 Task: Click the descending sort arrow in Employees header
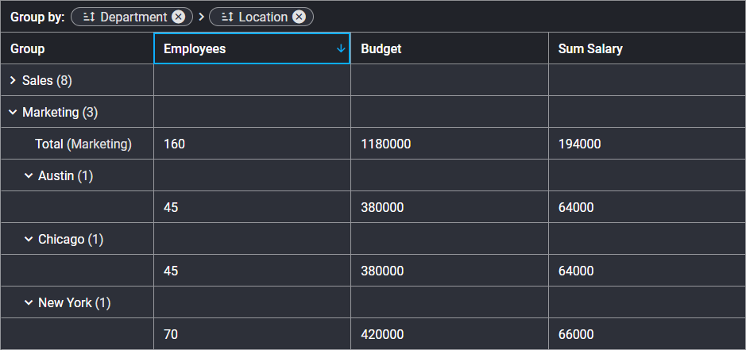[341, 48]
